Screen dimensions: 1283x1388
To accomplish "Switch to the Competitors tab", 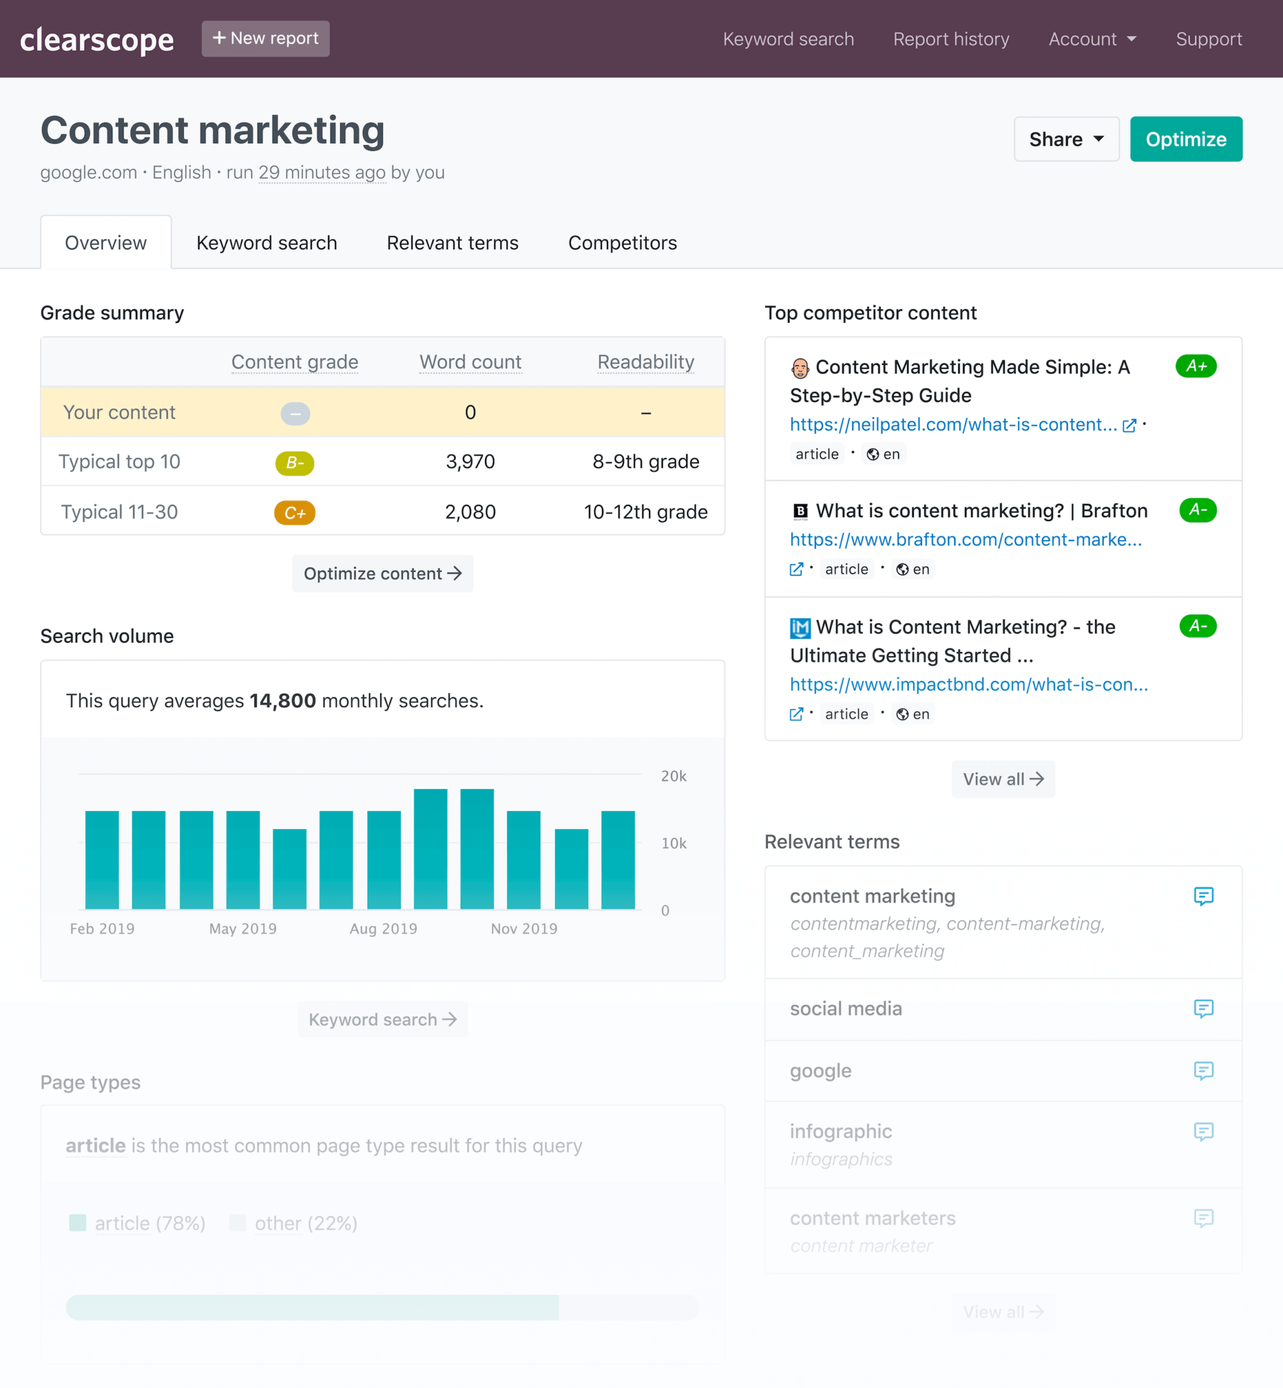I will 622,243.
